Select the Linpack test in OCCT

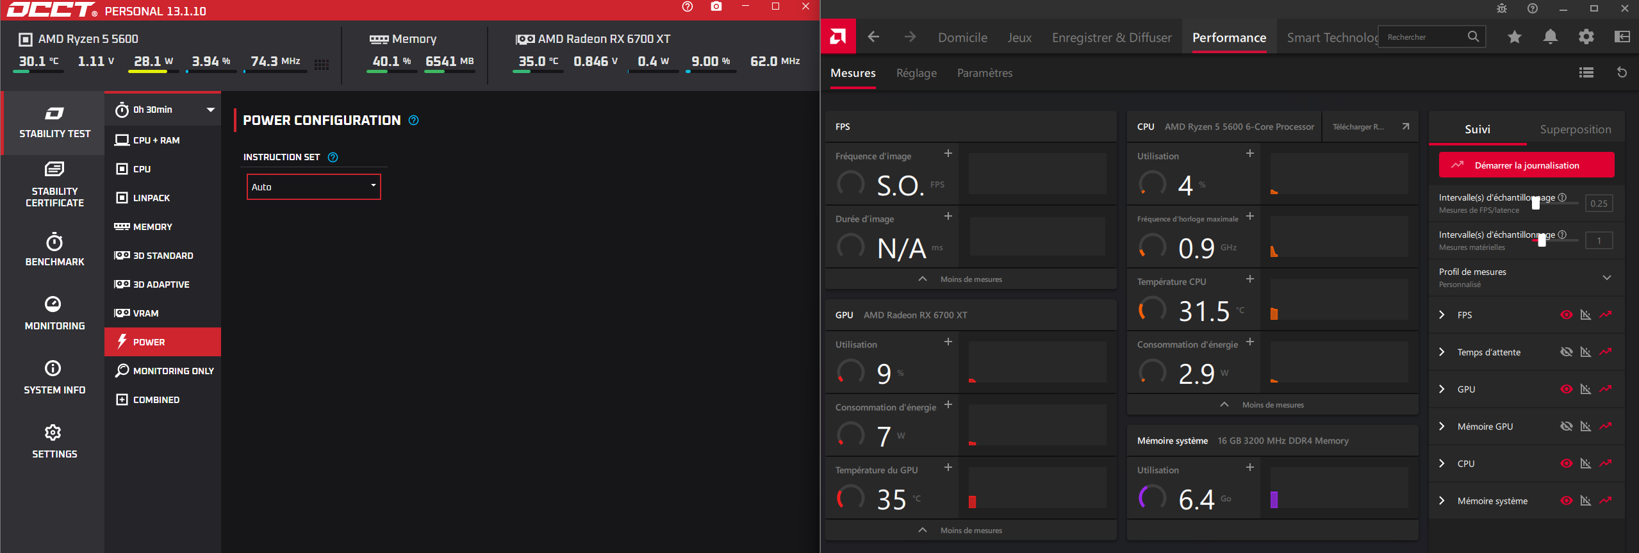pyautogui.click(x=163, y=198)
